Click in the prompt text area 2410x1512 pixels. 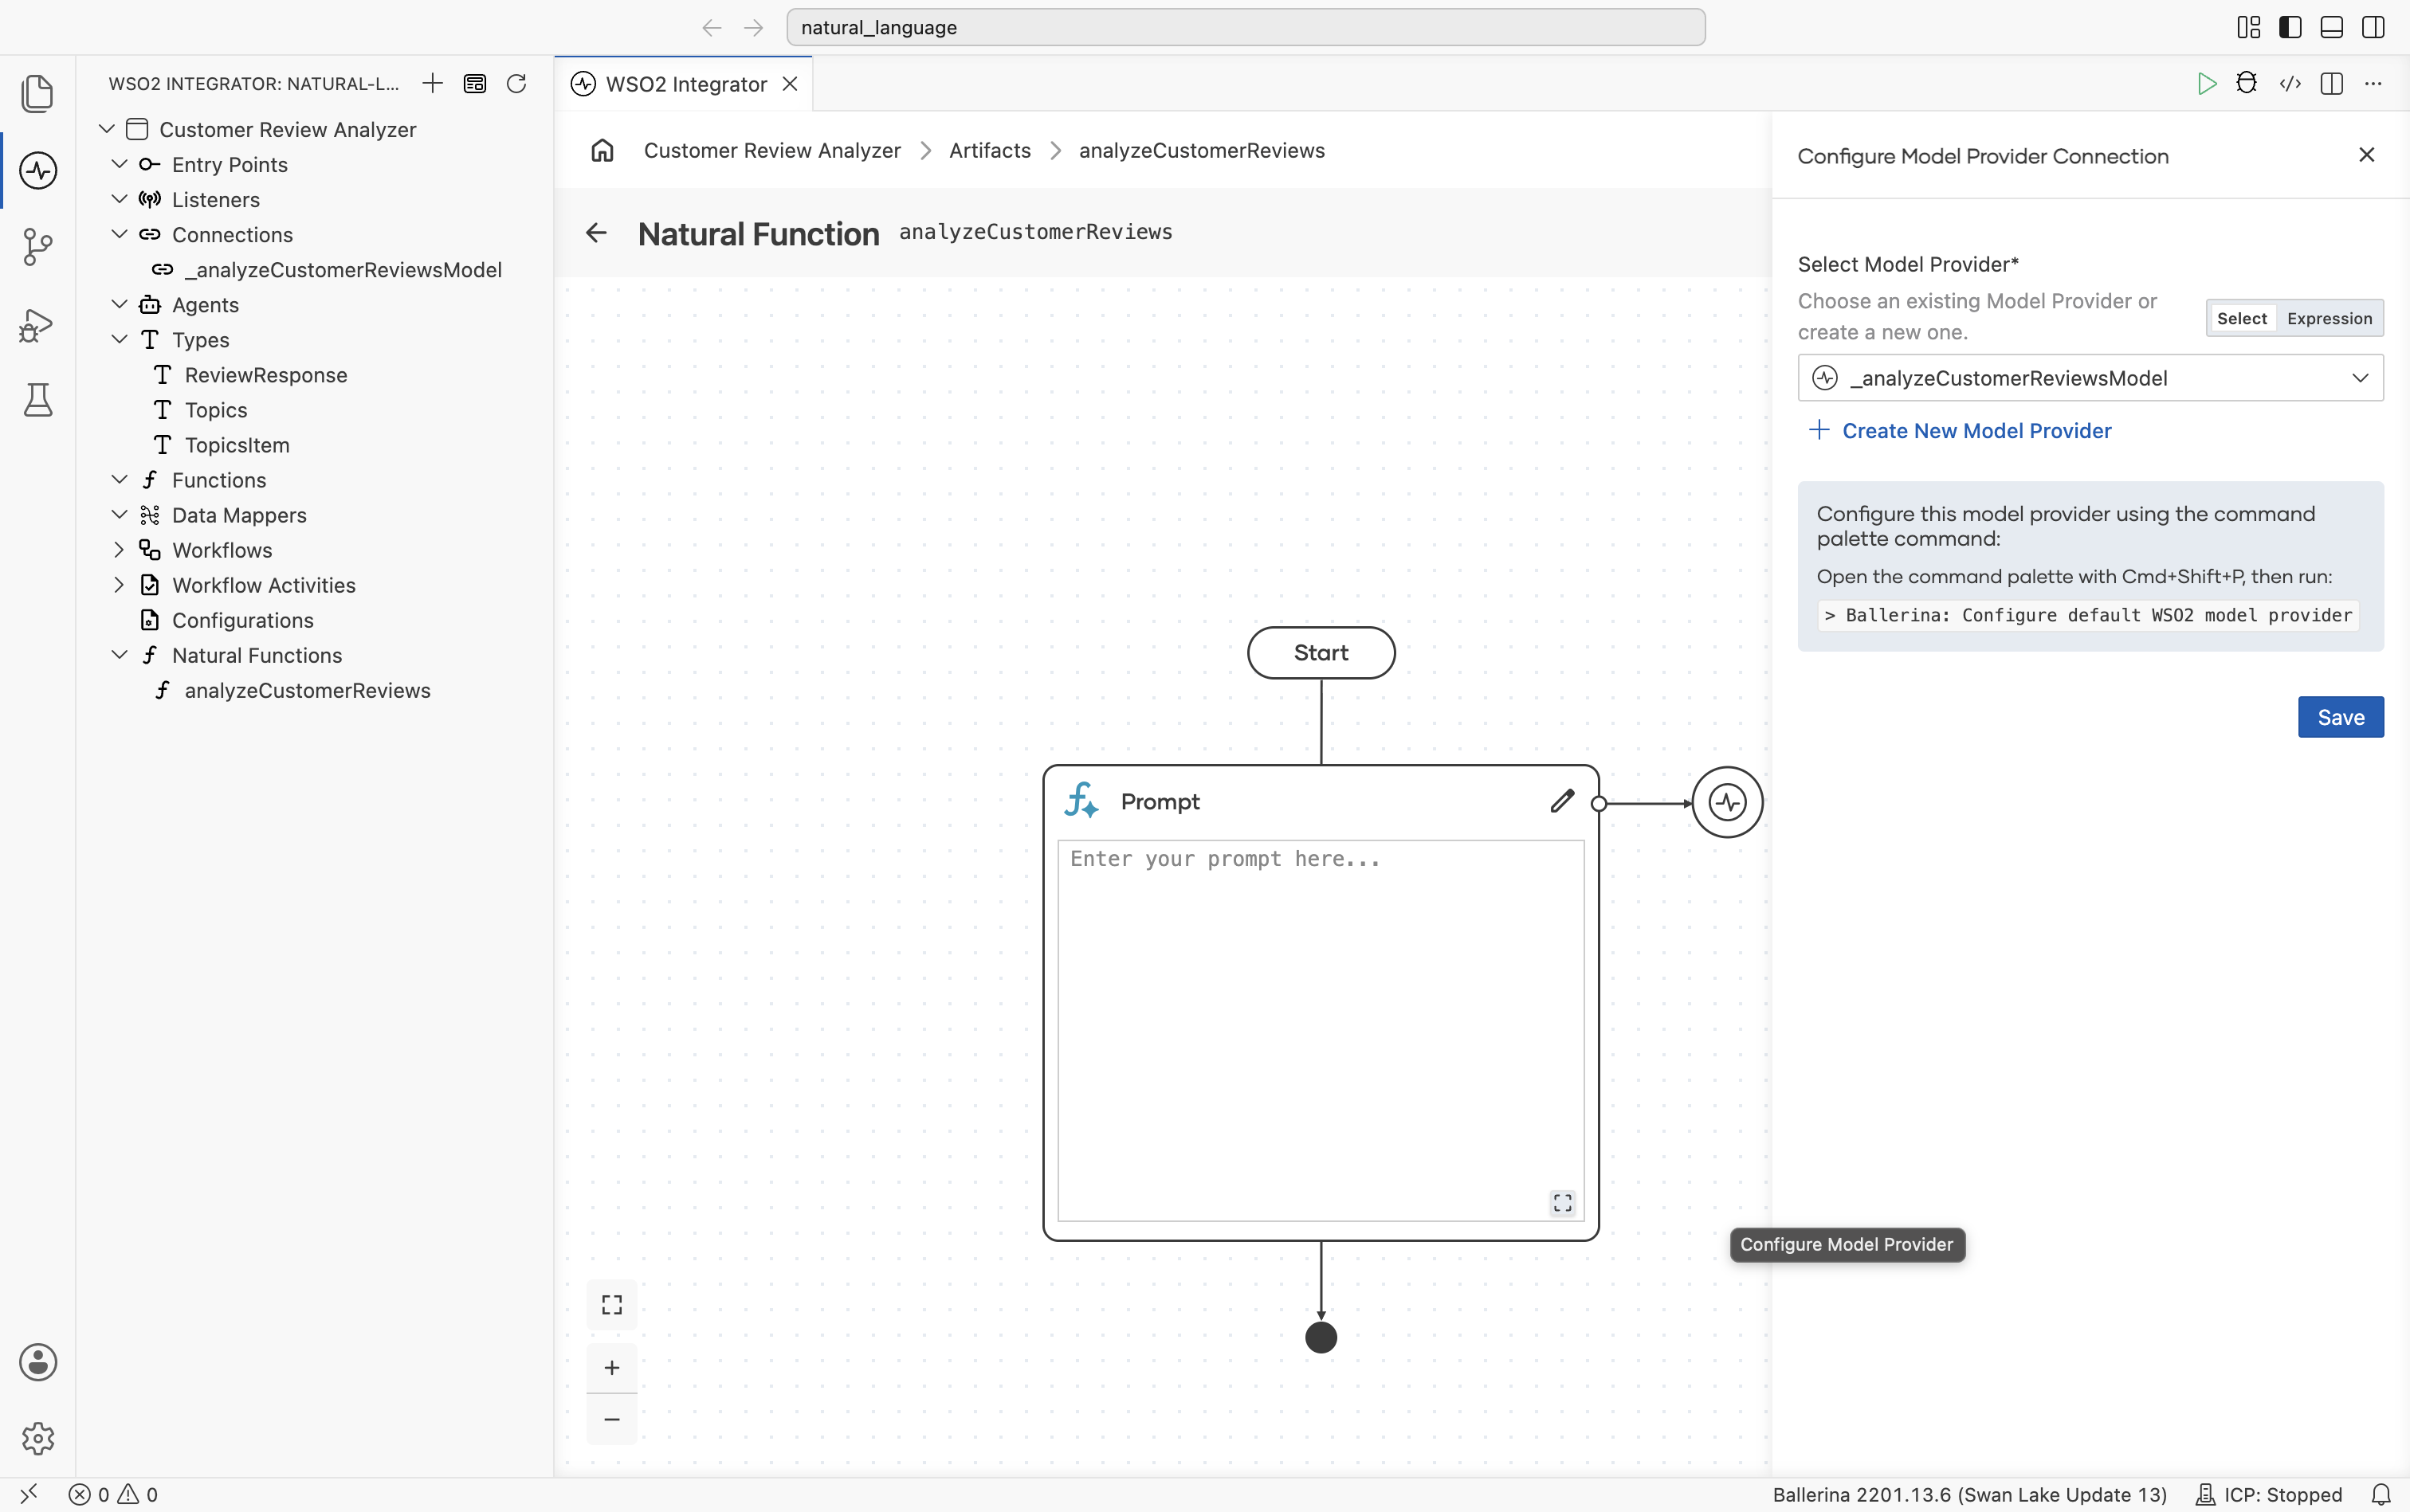click(x=1321, y=1030)
